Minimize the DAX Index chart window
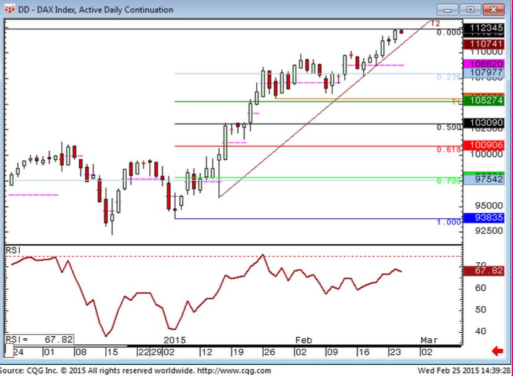 click(449, 9)
